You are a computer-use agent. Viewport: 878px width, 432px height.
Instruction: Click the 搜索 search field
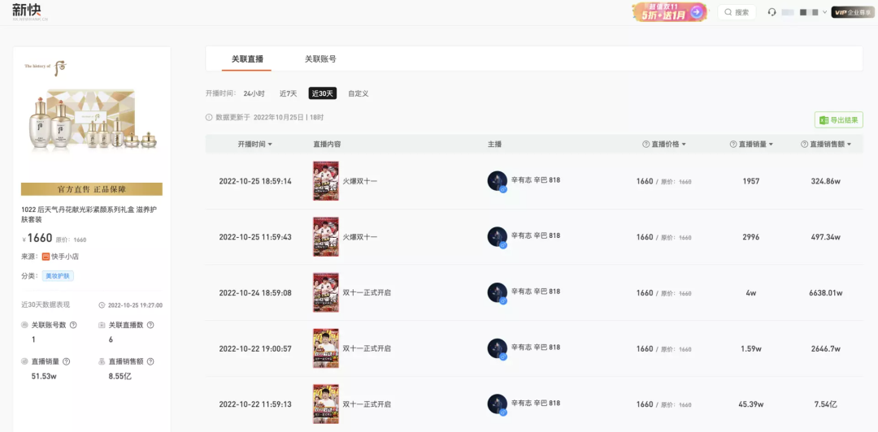pos(737,11)
